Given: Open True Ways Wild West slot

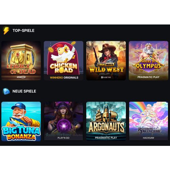Looking at the screenshot, I should (106, 61).
